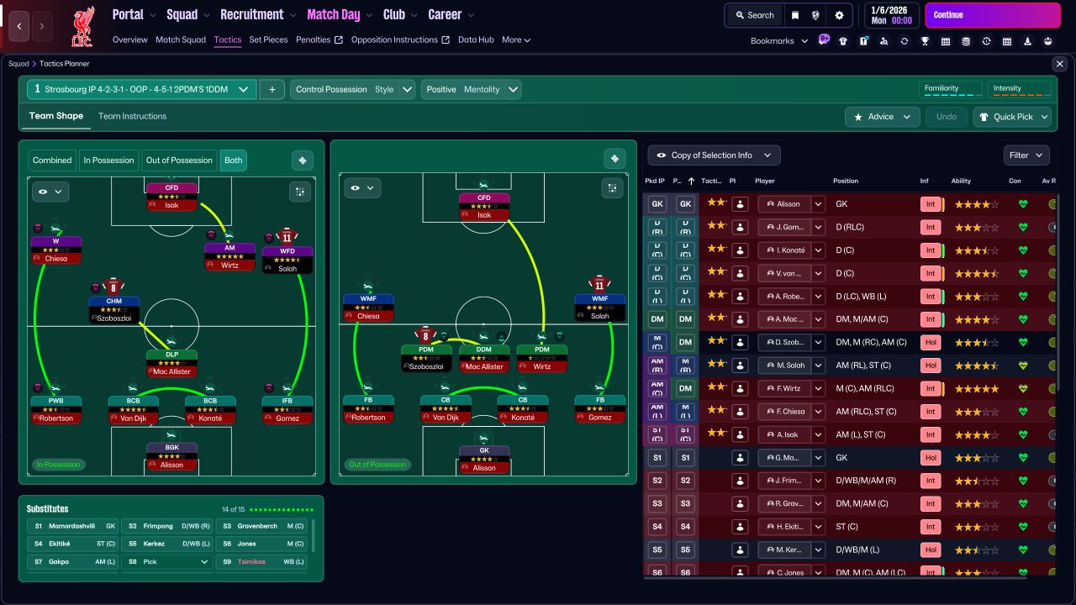Click the shirt shortcut icon in bookmarks bar
Image resolution: width=1076 pixels, height=605 pixels.
click(x=843, y=40)
